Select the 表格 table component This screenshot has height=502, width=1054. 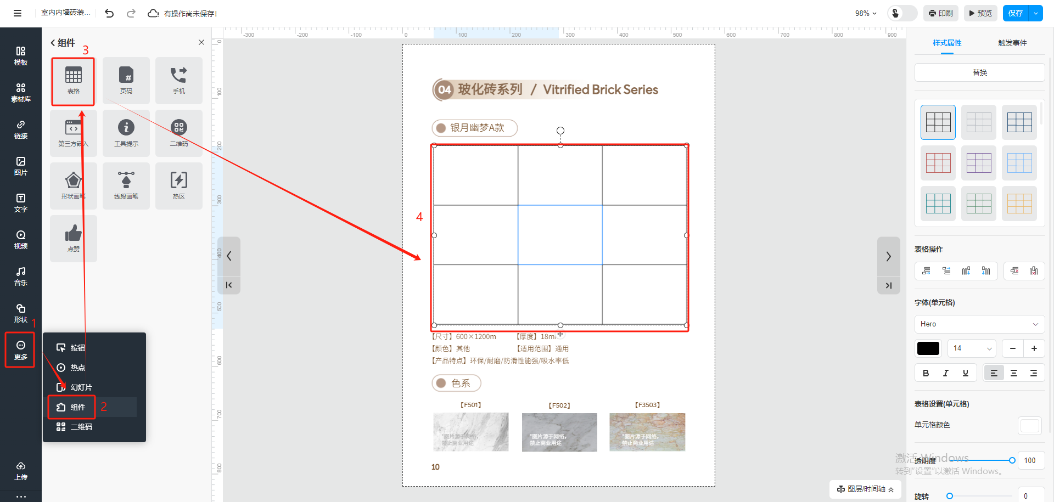73,80
